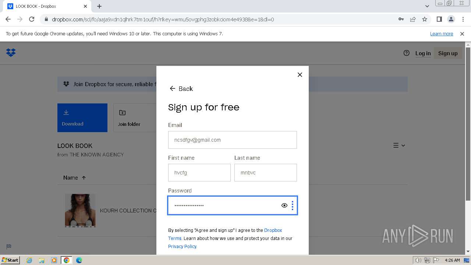Viewport: 471px width, 265px height.
Task: Open the KOURH COLLECTION thumbnail
Action: [x=80, y=210]
